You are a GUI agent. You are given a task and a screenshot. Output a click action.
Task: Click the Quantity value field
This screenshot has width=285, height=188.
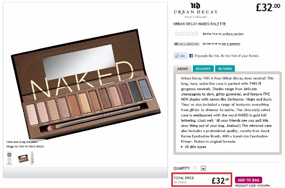pos(197,168)
